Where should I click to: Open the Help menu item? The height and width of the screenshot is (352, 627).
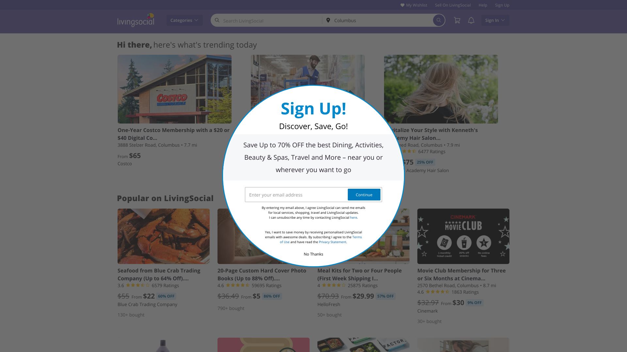tap(483, 5)
